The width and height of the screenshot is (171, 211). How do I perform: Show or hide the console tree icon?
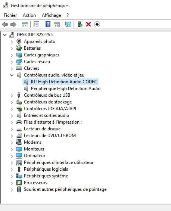25,25
